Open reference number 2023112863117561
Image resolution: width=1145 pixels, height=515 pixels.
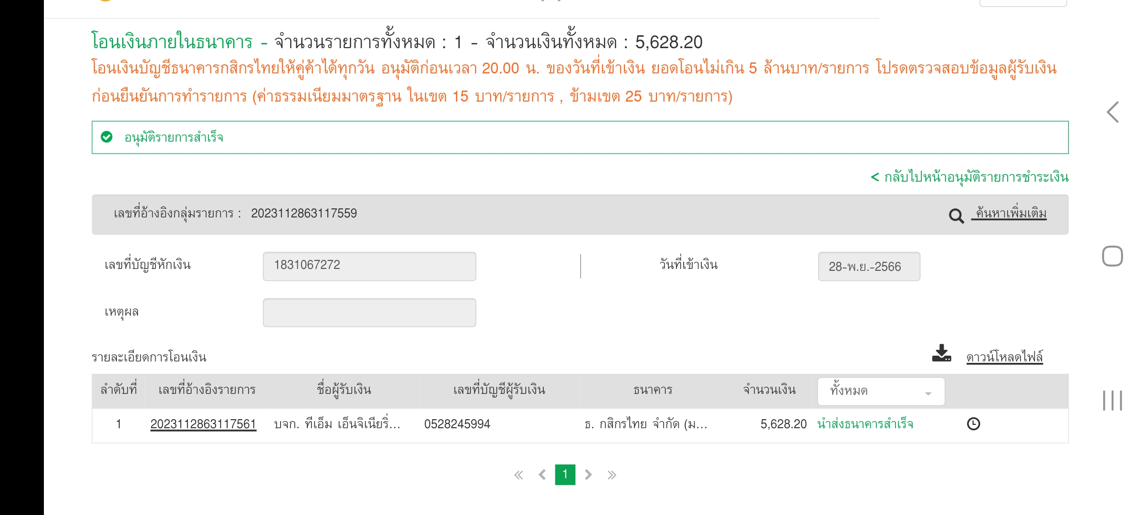[203, 424]
